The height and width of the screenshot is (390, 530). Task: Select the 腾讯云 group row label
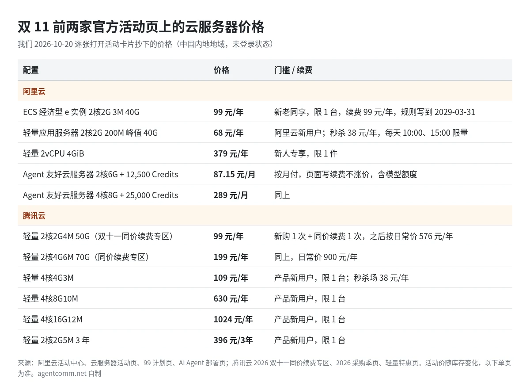[x=34, y=216]
